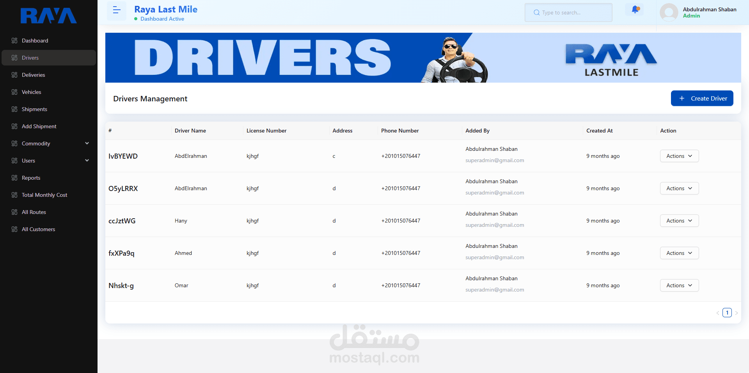The width and height of the screenshot is (749, 373).
Task: Click the grid icon beside Shipments
Action: (14, 109)
